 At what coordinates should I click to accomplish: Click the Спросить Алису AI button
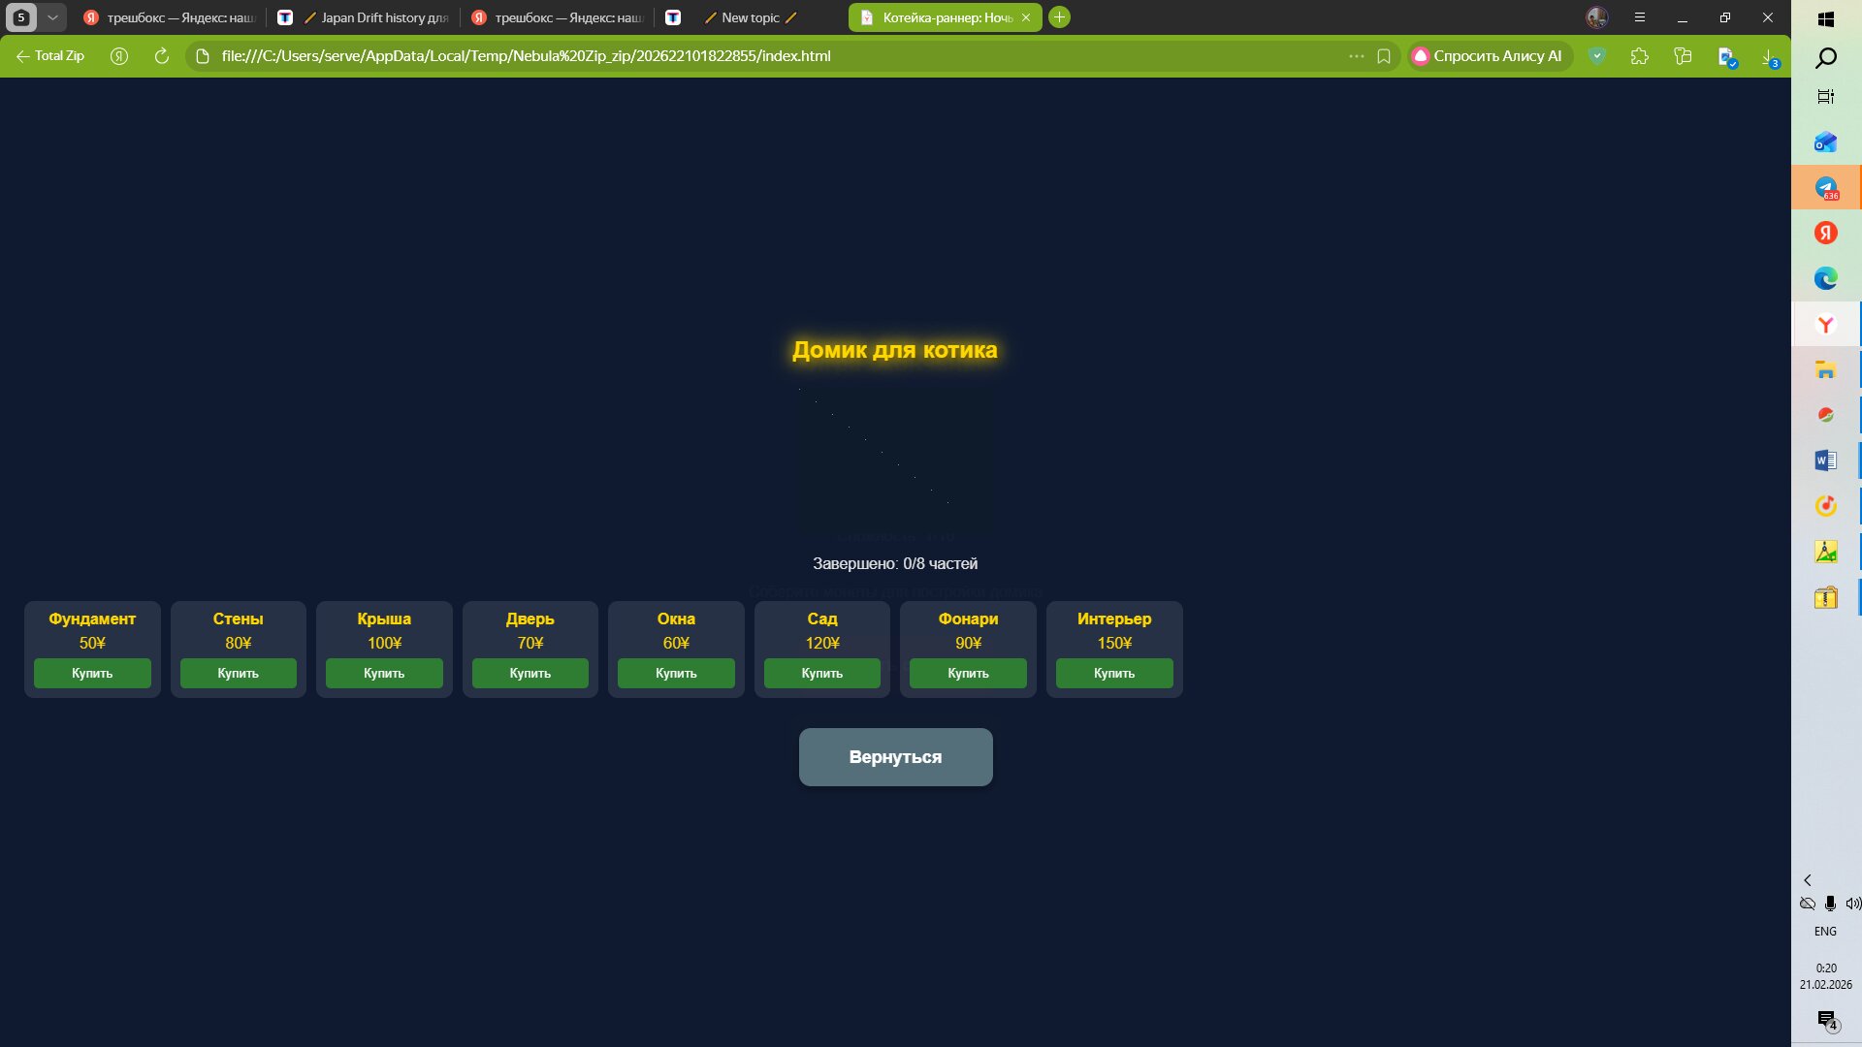point(1490,56)
